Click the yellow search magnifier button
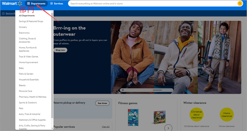 [x=240, y=3]
